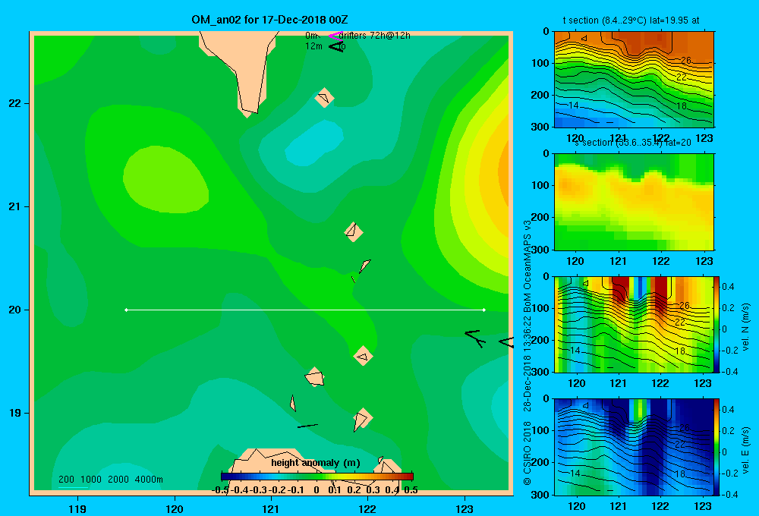Click contour label '26' in temperature section
Image resolution: width=759 pixels, height=516 pixels.
[x=685, y=61]
